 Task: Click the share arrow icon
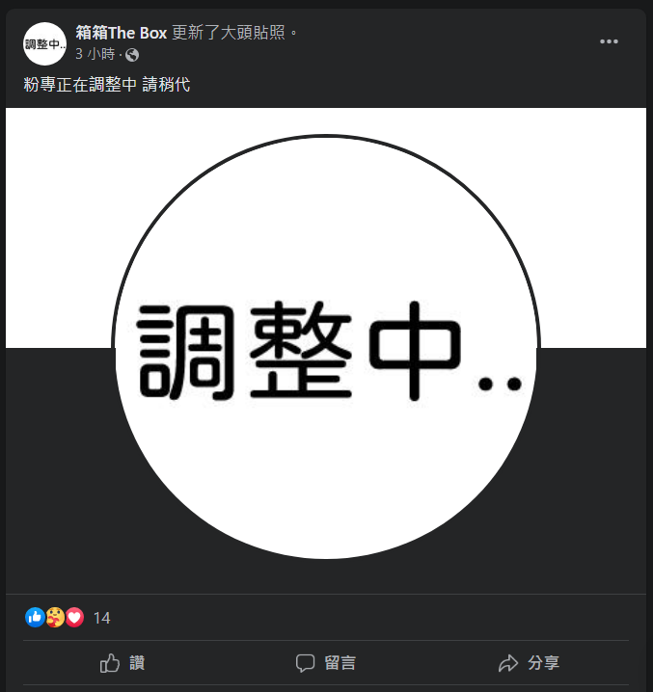point(508,663)
